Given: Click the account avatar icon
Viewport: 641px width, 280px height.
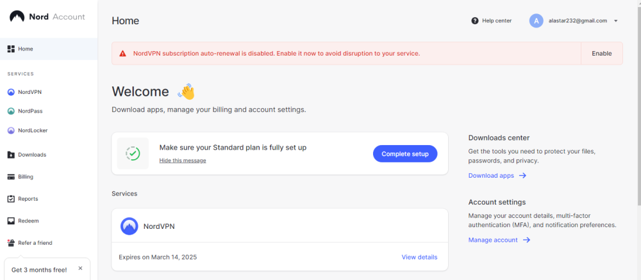Looking at the screenshot, I should 536,20.
